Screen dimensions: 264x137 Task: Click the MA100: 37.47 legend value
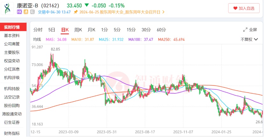pos(141,39)
